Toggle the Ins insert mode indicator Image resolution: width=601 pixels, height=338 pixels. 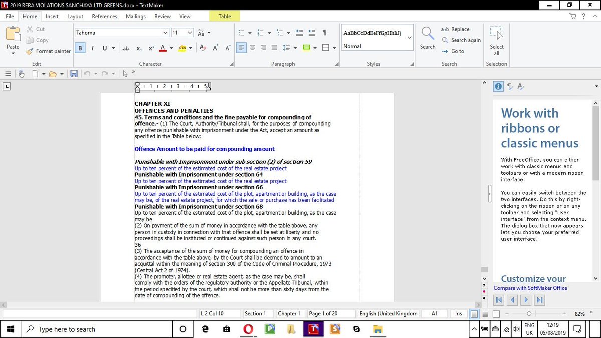(x=459, y=314)
